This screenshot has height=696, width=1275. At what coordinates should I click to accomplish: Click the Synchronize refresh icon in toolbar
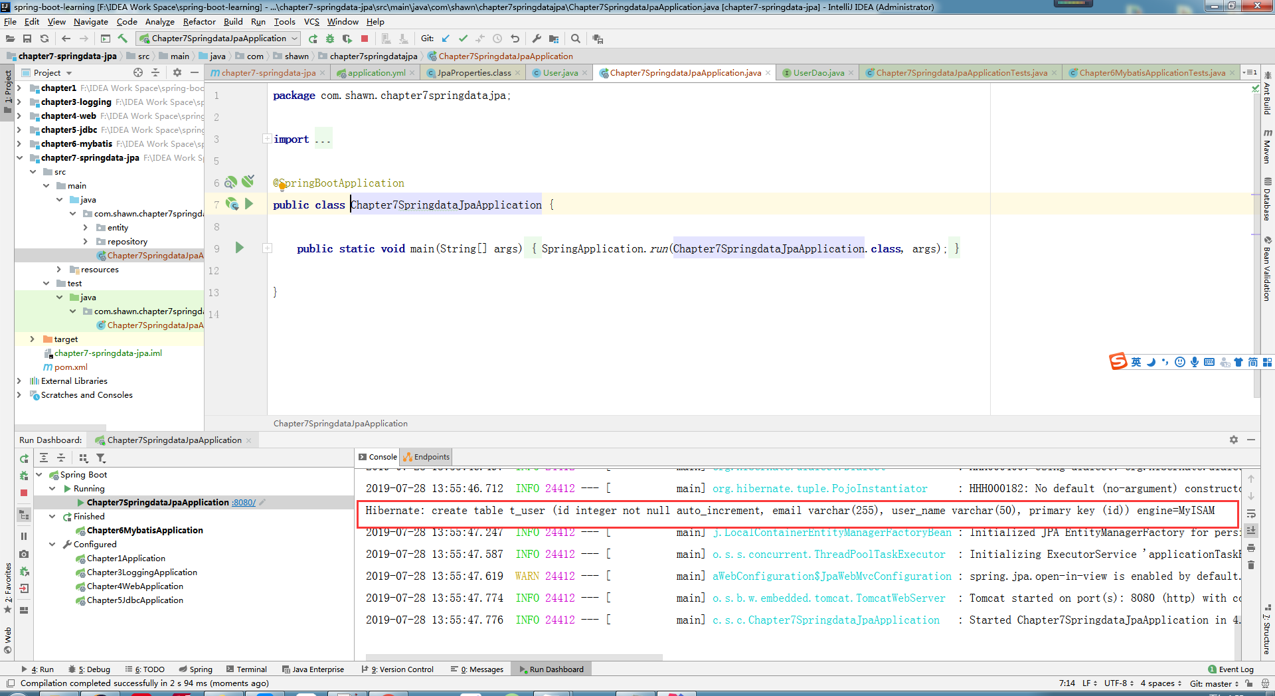(x=44, y=39)
